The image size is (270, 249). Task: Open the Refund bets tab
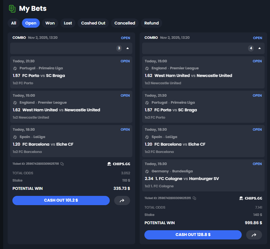pyautogui.click(x=151, y=23)
